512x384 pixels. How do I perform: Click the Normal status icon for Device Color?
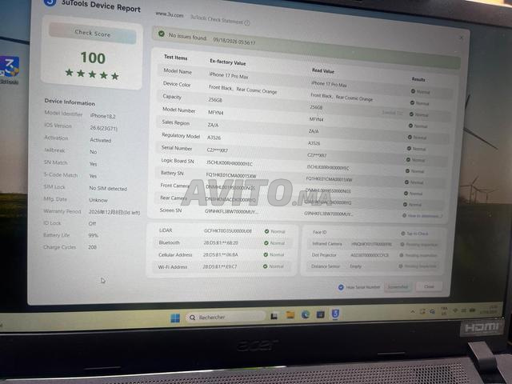412,103
